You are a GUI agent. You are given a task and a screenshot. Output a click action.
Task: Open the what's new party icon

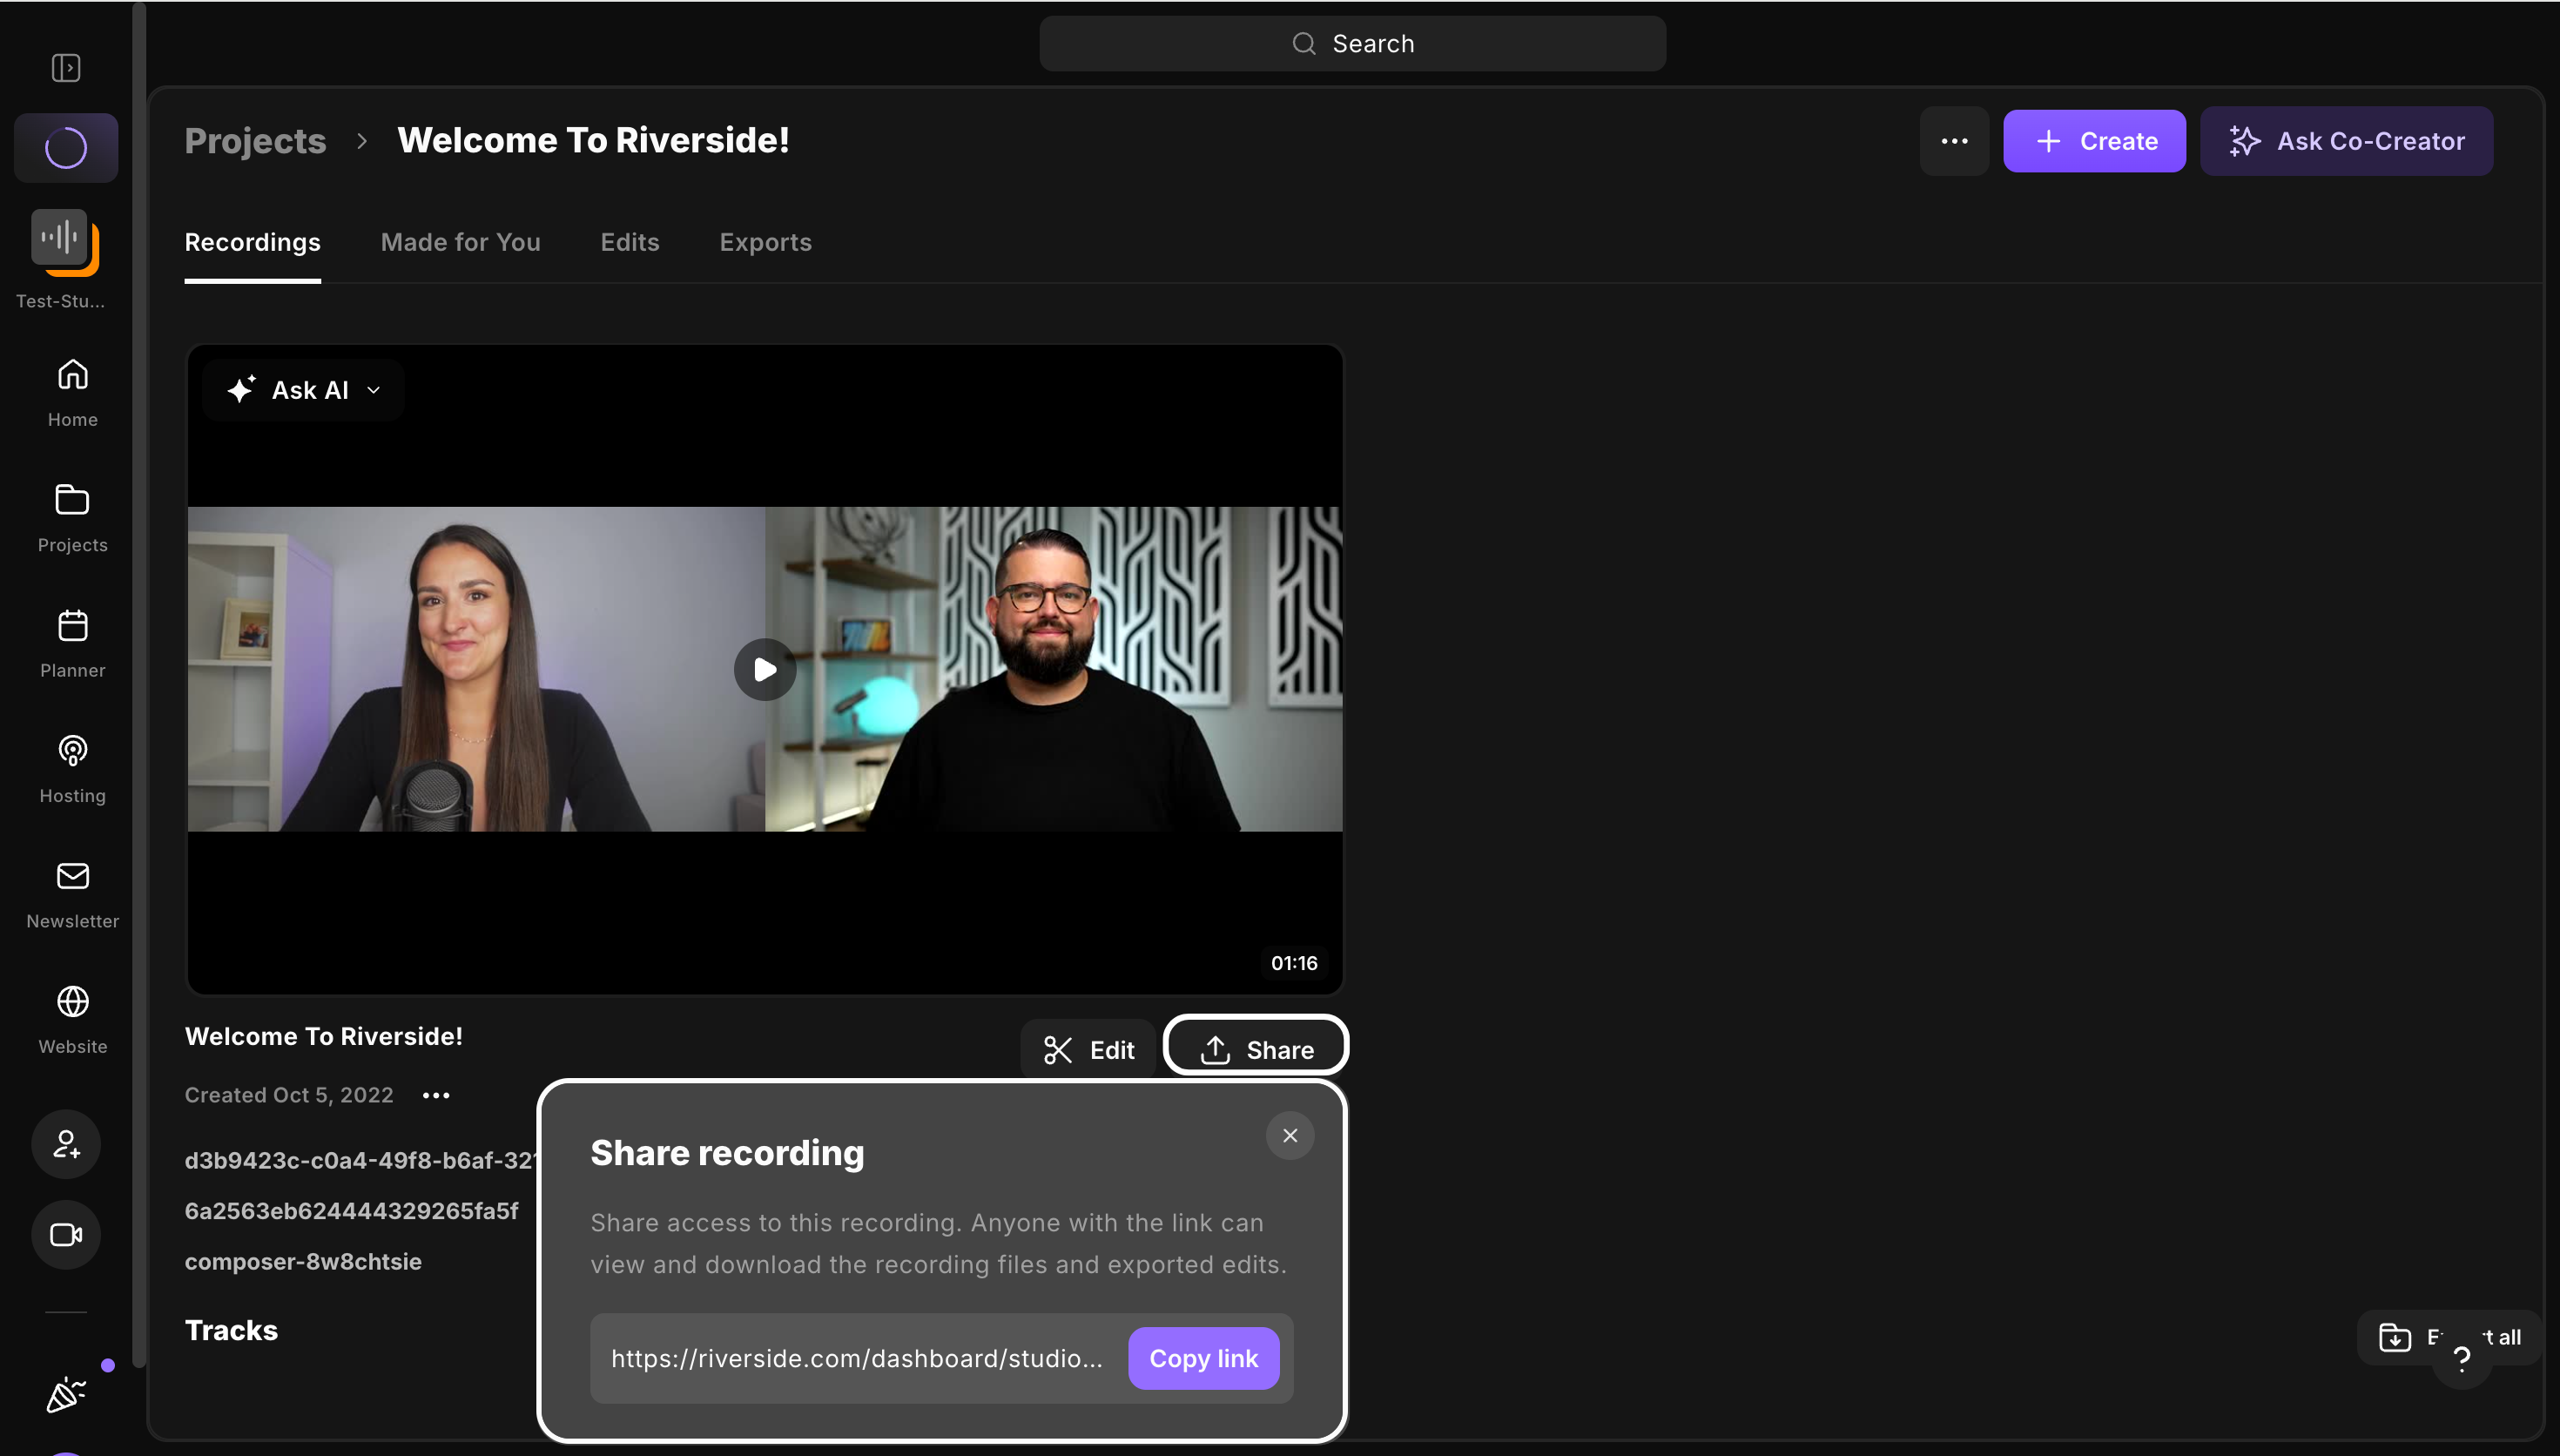coord(66,1394)
